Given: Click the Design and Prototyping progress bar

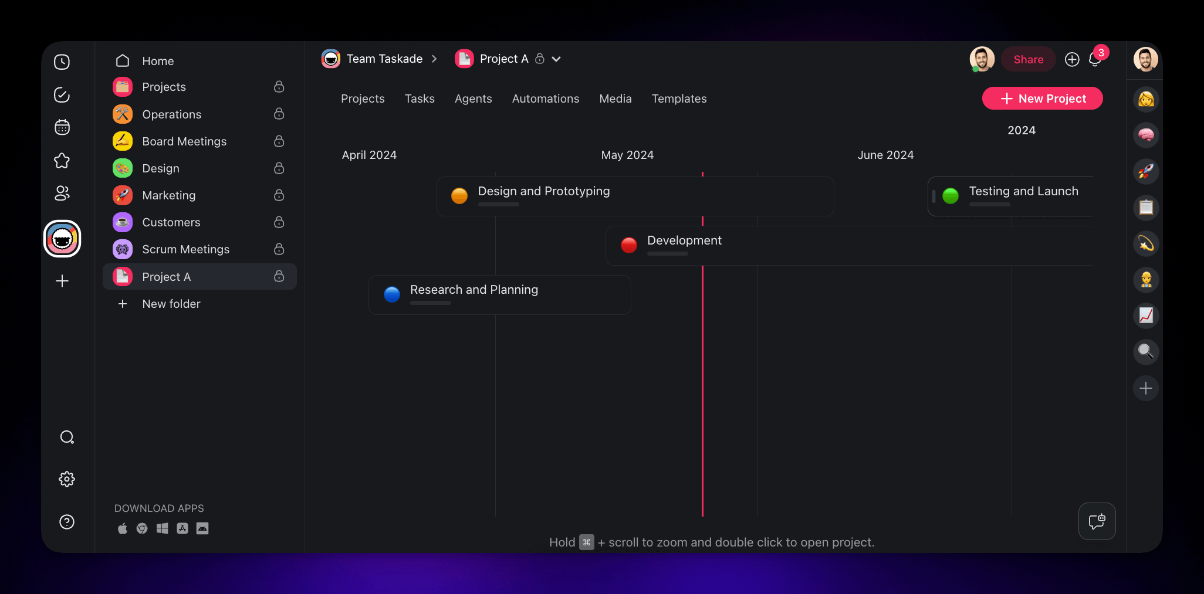Looking at the screenshot, I should point(498,205).
